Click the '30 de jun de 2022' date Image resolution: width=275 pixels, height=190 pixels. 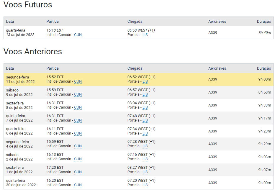click(21, 185)
